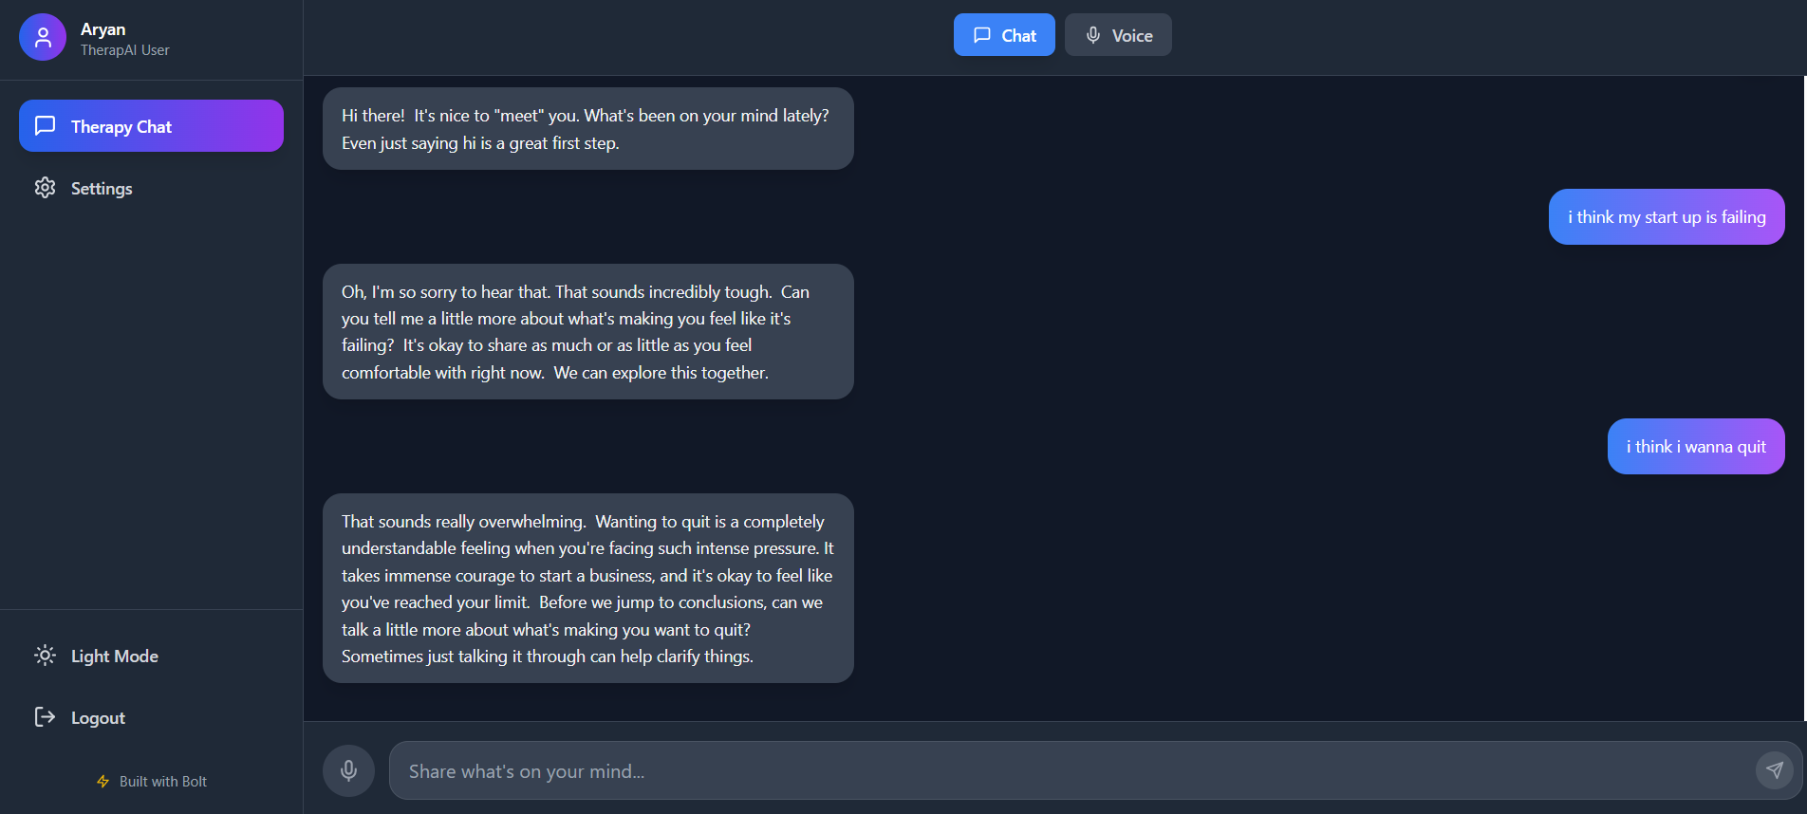Click the sun icon next to Light Mode
The width and height of the screenshot is (1807, 814).
[45, 656]
